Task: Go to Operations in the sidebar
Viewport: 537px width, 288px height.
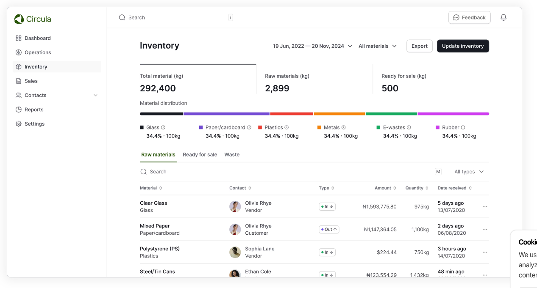Action: (38, 52)
